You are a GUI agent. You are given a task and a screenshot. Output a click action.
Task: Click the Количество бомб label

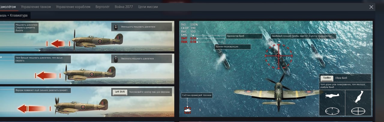tap(244, 36)
